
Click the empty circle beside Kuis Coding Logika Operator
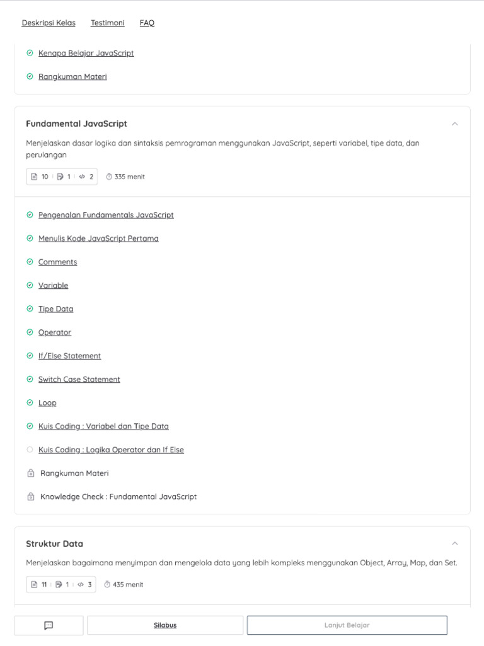coord(30,450)
